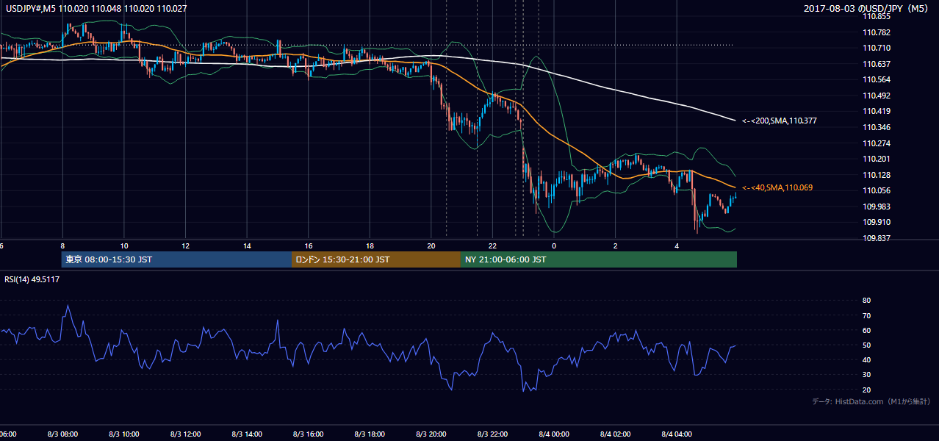Image resolution: width=939 pixels, height=441 pixels.
Task: Click RSI axis level 30
Action: (867, 375)
